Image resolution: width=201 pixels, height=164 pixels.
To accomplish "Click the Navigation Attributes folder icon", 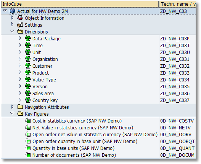I will tap(20, 107).
